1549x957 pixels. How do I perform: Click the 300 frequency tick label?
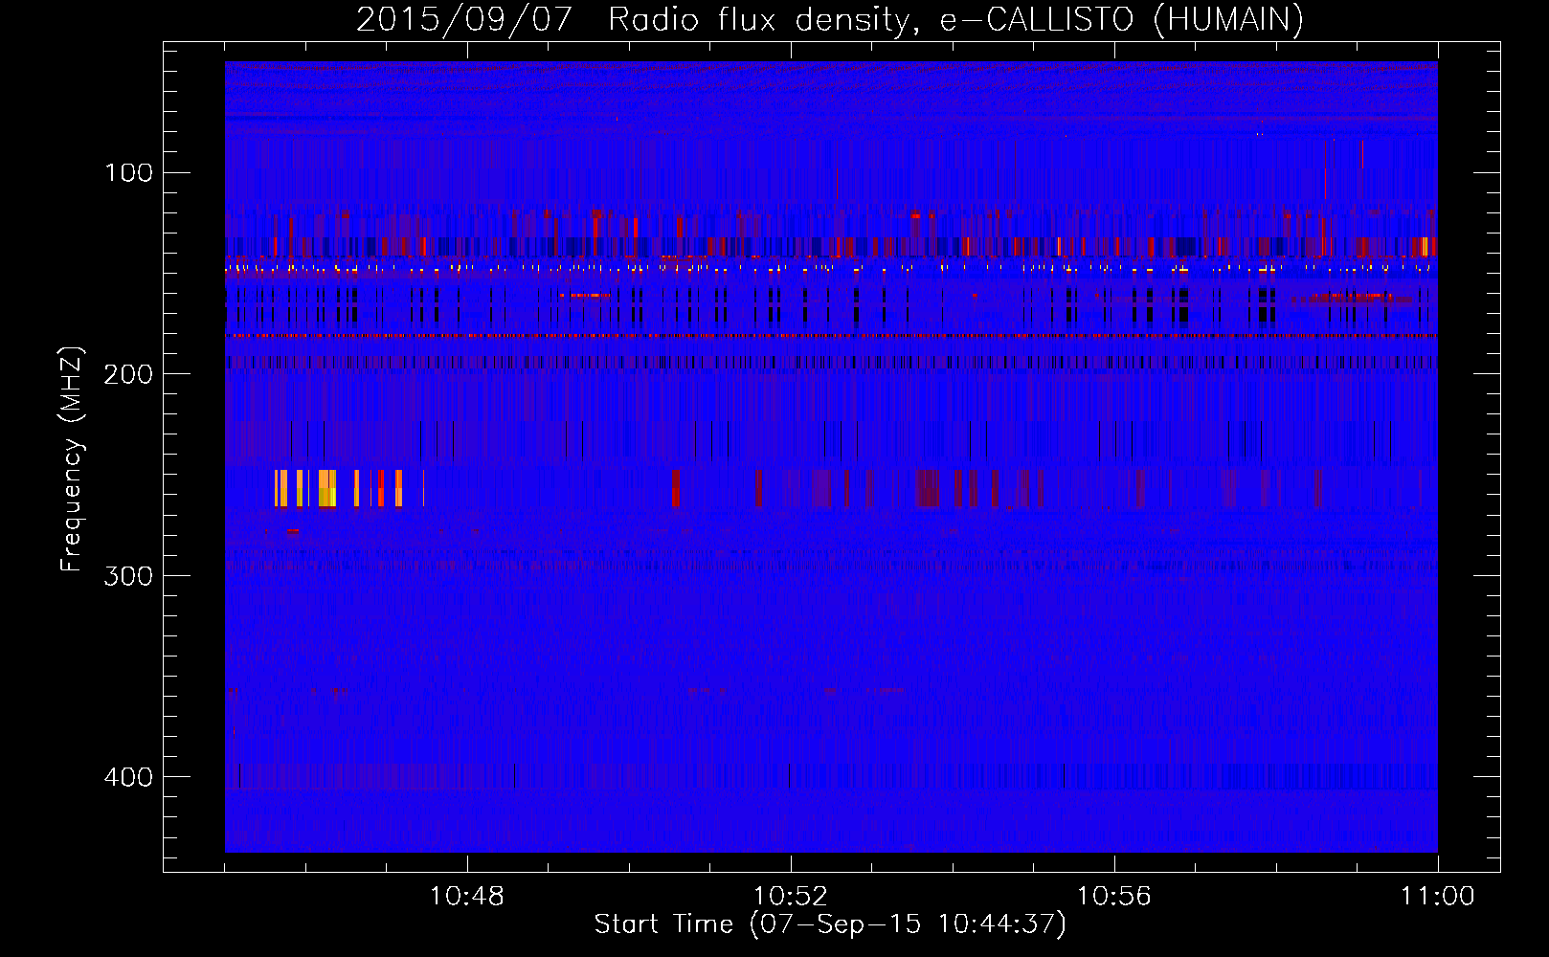point(128,575)
